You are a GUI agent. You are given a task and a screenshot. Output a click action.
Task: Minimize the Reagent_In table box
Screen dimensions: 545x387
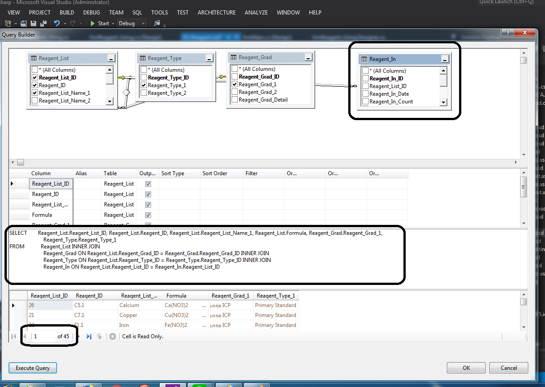445,59
